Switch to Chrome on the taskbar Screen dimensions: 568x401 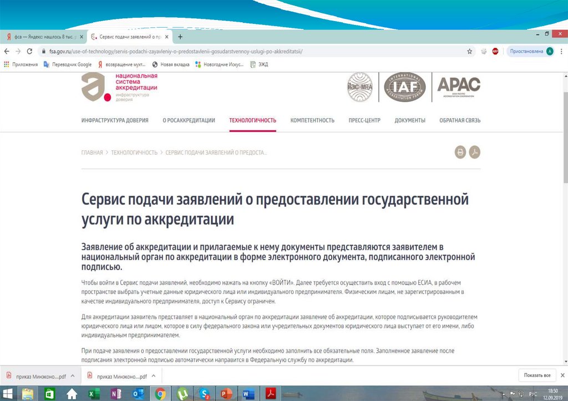pos(160,394)
